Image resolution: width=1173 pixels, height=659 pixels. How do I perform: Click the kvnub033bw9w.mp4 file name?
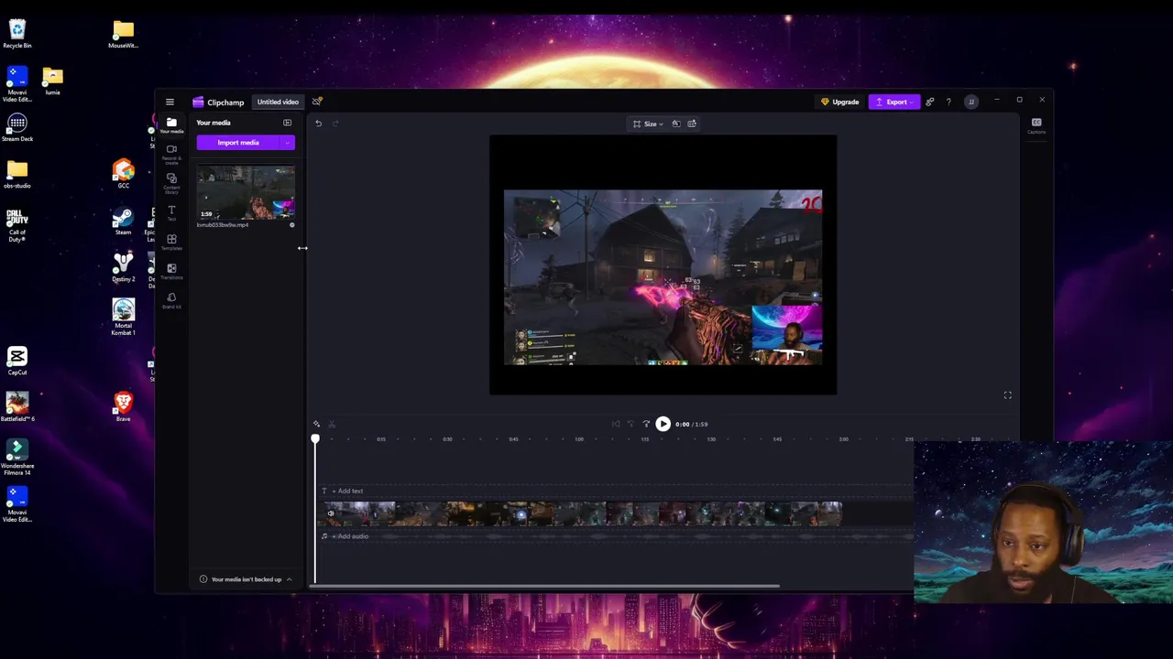(x=223, y=225)
